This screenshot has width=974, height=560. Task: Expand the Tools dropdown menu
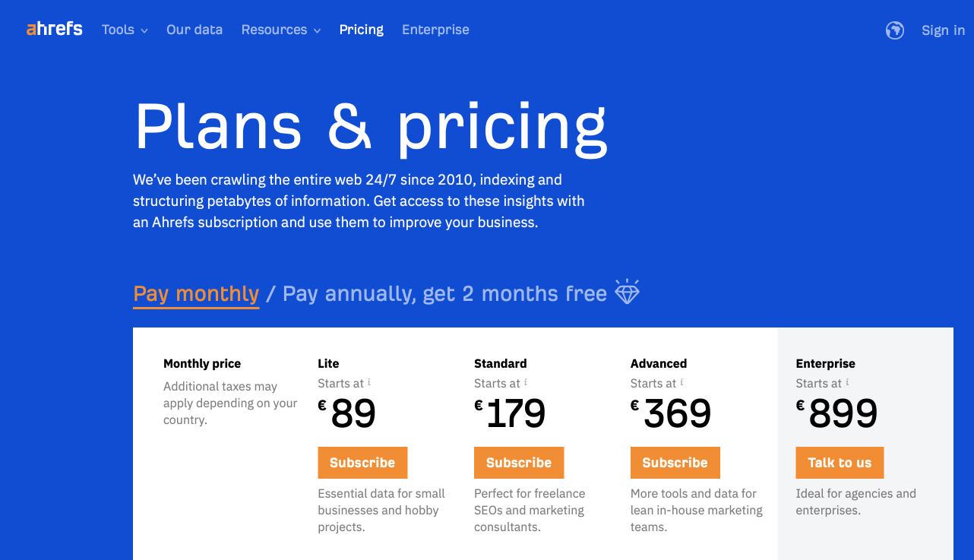pos(125,30)
